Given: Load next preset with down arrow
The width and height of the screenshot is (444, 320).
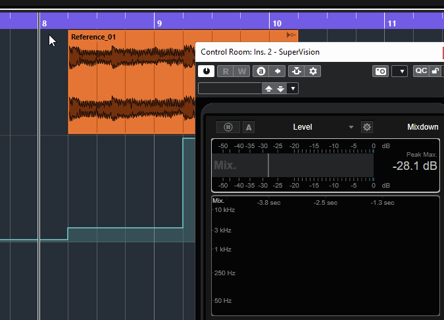Looking at the screenshot, I should pos(281,89).
